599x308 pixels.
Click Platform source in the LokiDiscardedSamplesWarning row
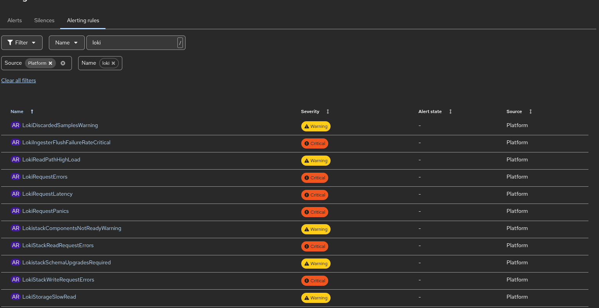[x=517, y=126]
